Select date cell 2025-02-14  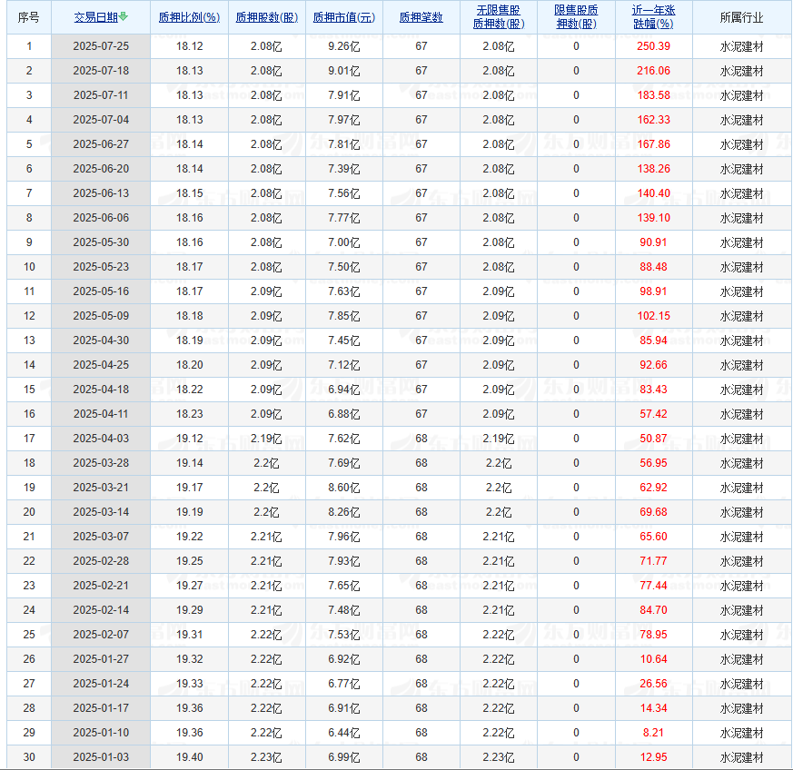tap(101, 610)
